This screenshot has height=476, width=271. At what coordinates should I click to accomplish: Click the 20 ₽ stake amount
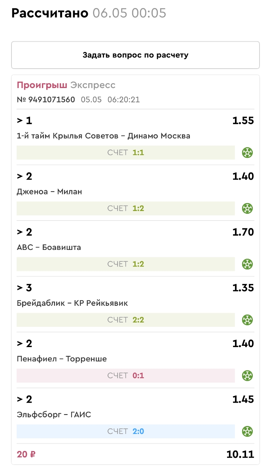click(27, 455)
